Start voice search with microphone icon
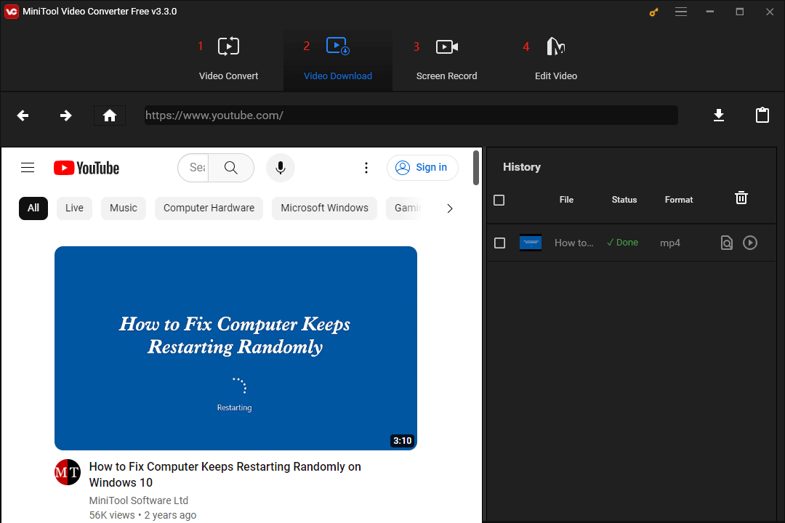 [x=281, y=168]
